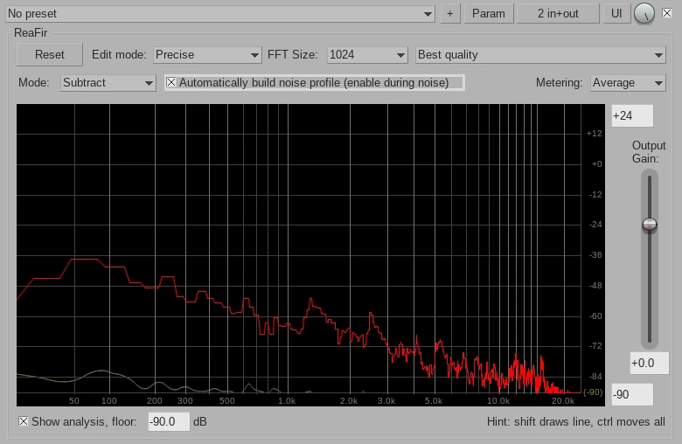Expand the Edit mode dropdown set to Precise
Screen dimensions: 682x444
click(x=207, y=55)
